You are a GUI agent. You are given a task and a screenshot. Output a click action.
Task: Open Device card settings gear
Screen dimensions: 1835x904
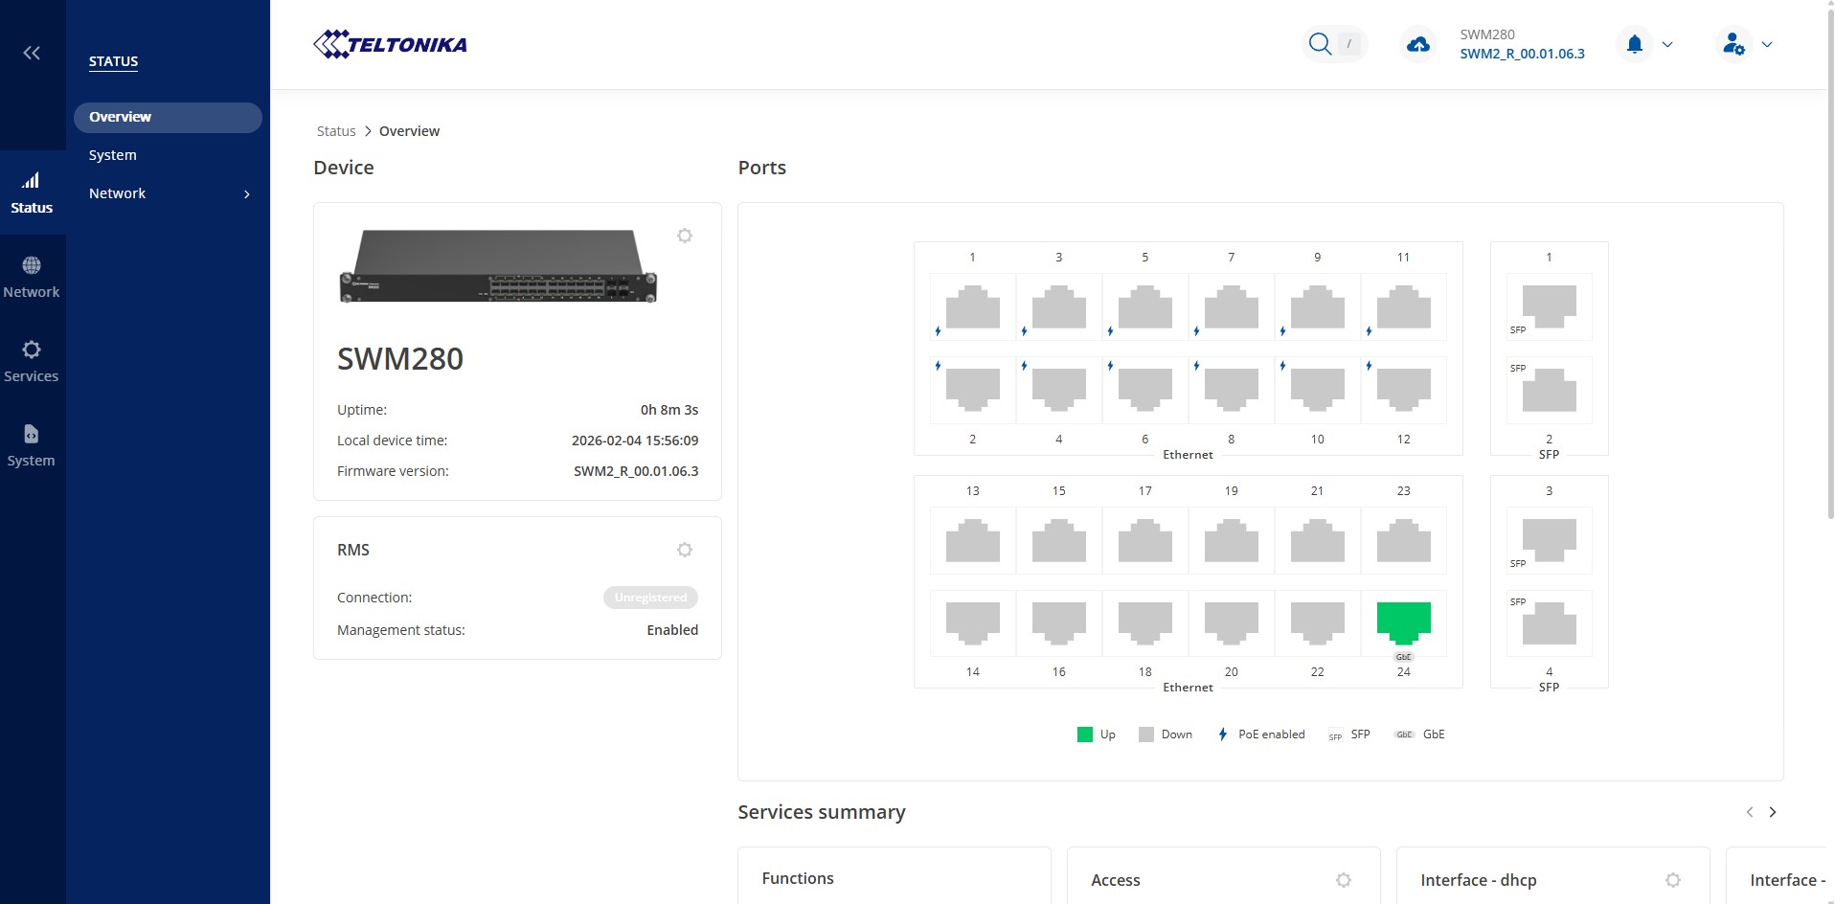(684, 236)
